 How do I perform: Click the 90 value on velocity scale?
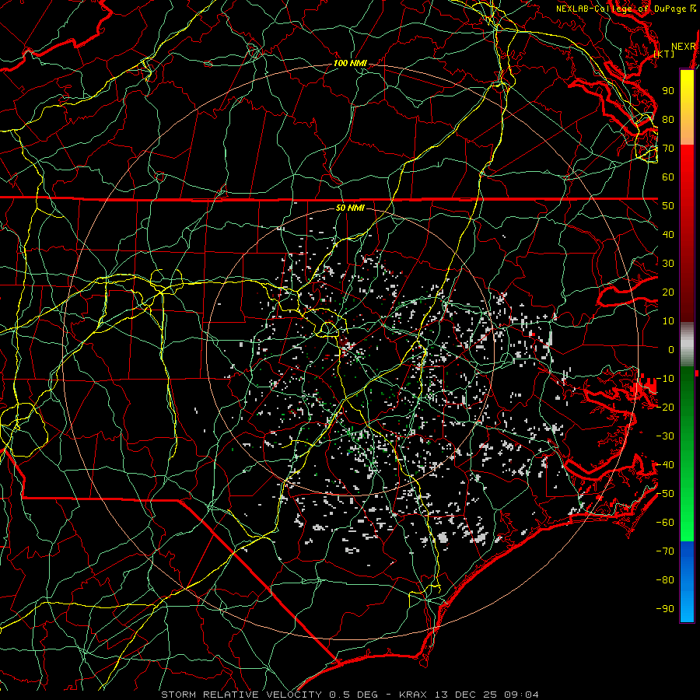tap(668, 91)
